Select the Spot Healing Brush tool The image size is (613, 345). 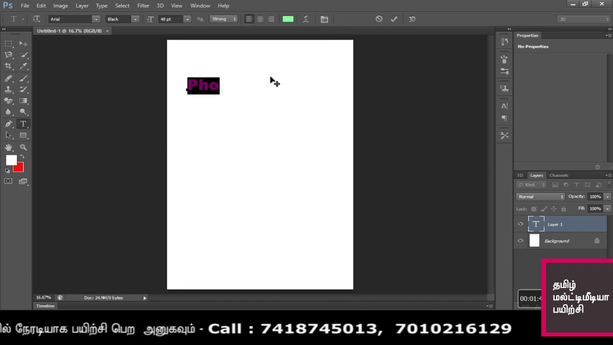[x=9, y=78]
